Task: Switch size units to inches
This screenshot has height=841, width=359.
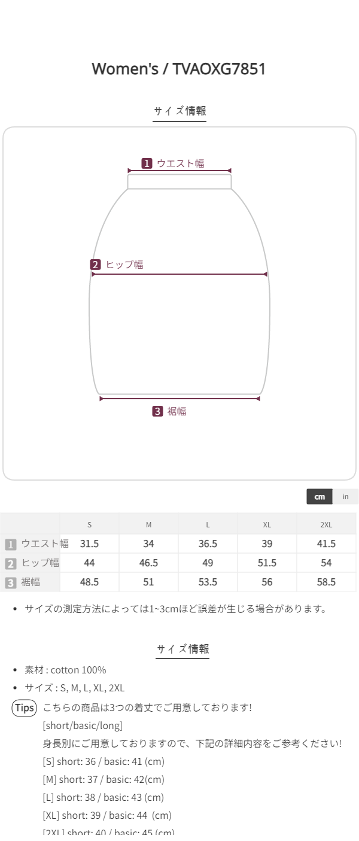Action: pyautogui.click(x=345, y=497)
